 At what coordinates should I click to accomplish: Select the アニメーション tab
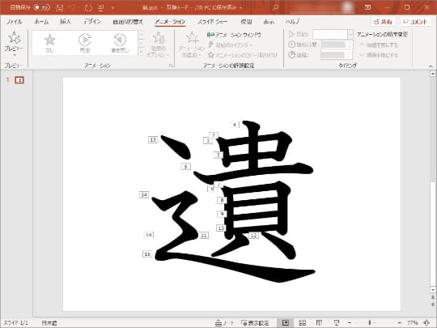click(170, 22)
